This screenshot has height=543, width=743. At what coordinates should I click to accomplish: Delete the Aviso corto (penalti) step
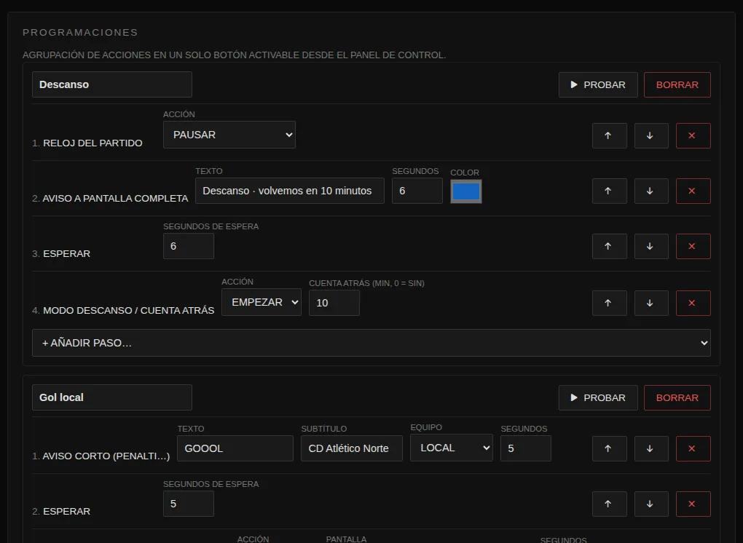pyautogui.click(x=693, y=448)
